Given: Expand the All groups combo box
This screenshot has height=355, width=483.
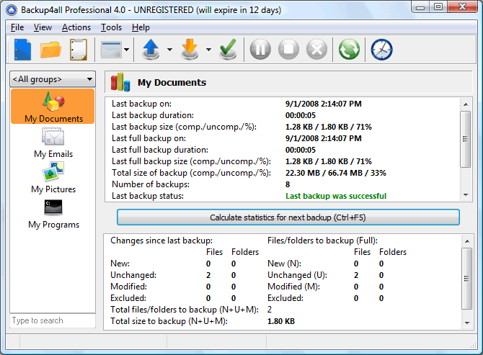Looking at the screenshot, I should (x=53, y=79).
